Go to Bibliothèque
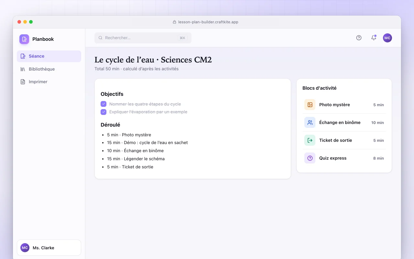The width and height of the screenshot is (414, 259). click(x=49, y=69)
